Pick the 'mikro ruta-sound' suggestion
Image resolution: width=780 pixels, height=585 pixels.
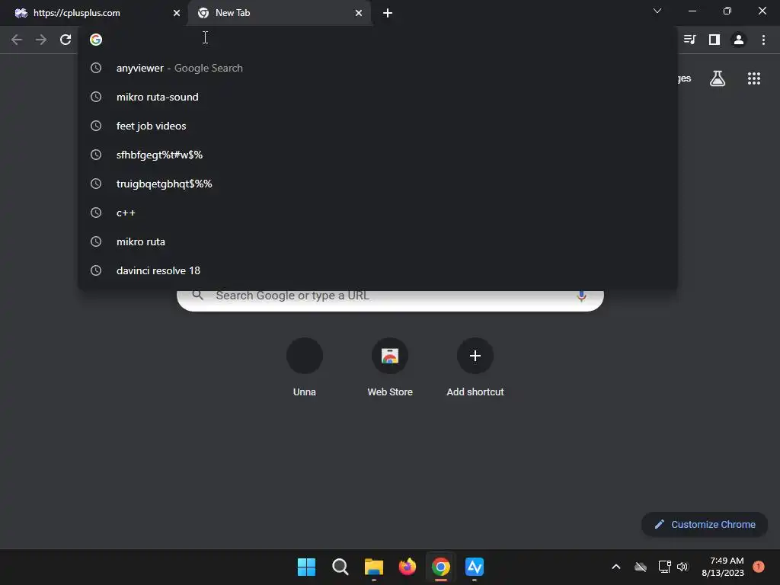(378, 97)
